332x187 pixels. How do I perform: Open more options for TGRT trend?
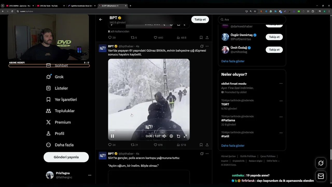(281, 101)
